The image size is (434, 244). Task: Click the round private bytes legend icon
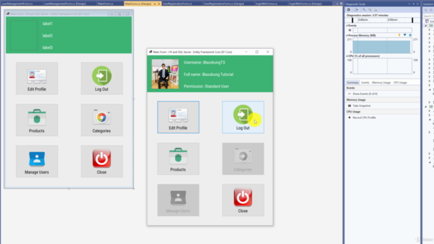[410, 35]
